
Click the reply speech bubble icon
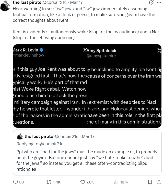tap(15, 182)
